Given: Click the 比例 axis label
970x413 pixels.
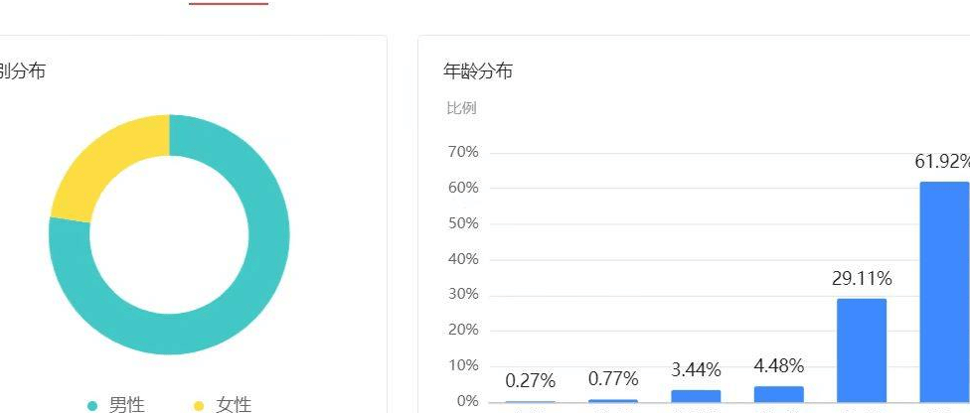Looking at the screenshot, I should point(461,108).
